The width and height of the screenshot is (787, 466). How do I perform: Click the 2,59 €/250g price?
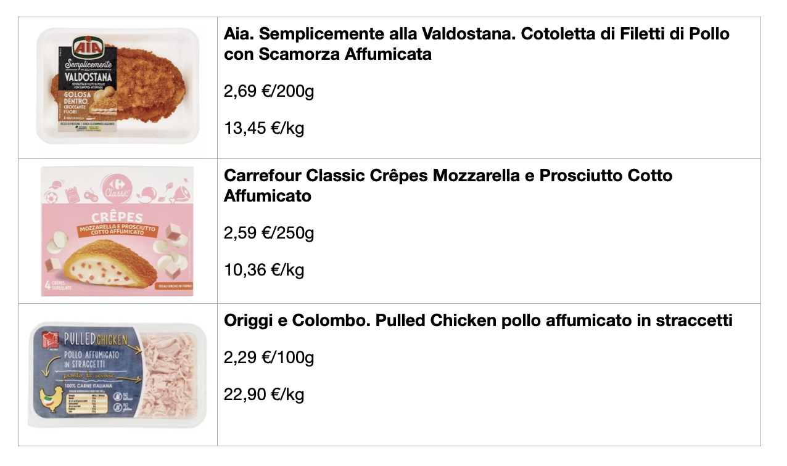tap(269, 234)
